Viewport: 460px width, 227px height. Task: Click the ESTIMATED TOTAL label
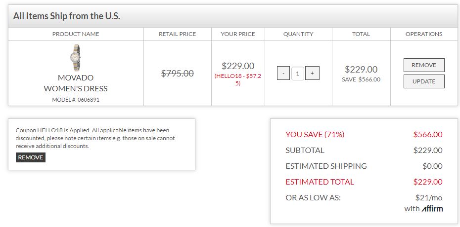(x=320, y=182)
